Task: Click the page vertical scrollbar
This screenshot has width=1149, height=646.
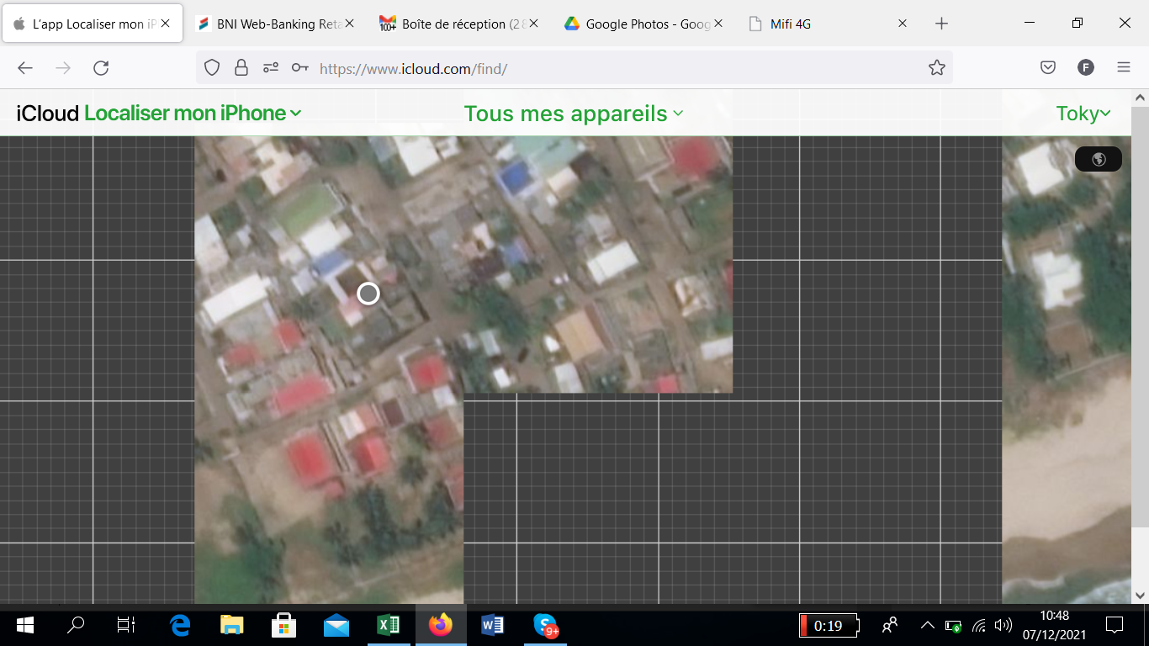Action: [x=1140, y=336]
